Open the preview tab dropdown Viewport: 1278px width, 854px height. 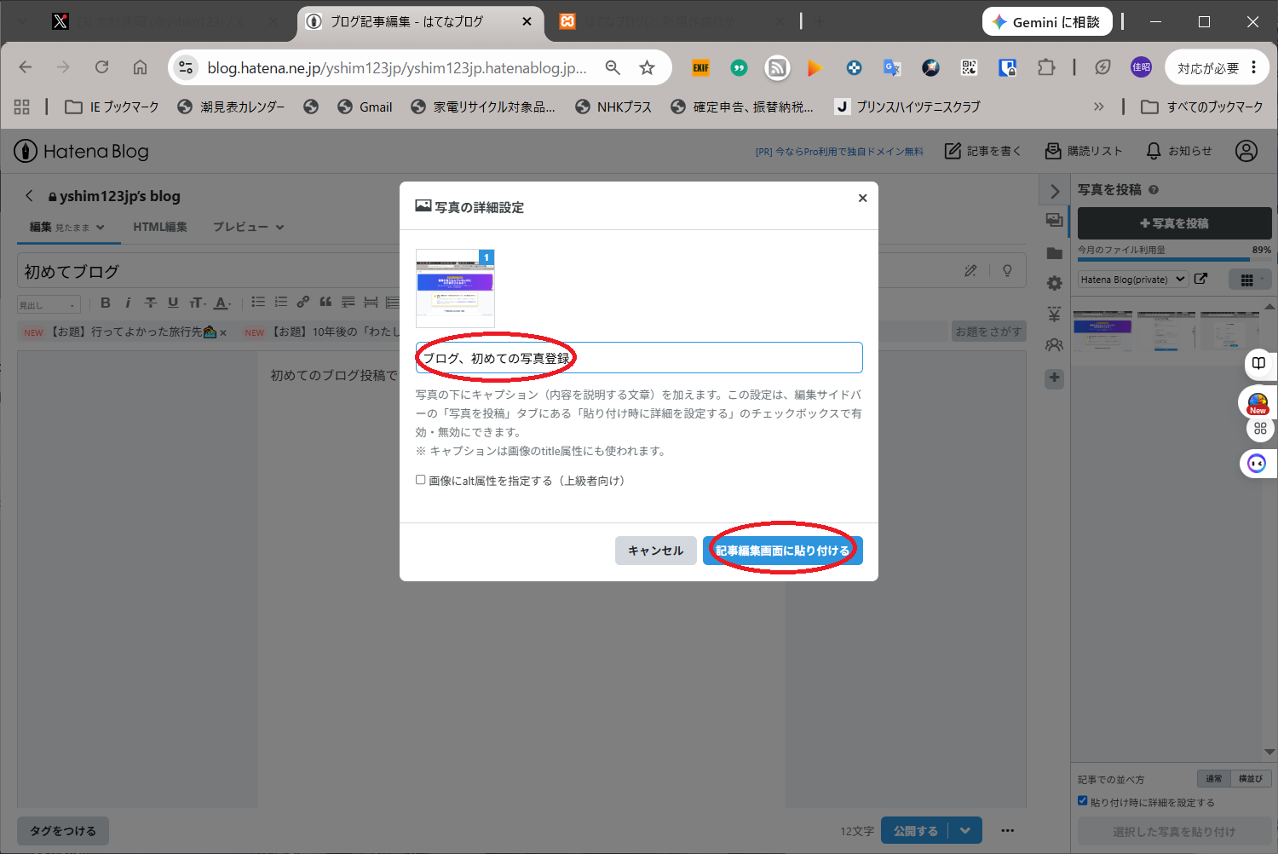(248, 227)
